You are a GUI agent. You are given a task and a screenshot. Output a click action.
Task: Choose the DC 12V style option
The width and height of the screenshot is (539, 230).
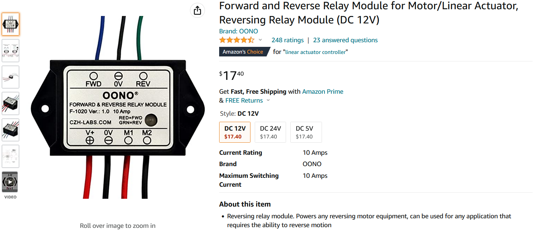point(235,132)
